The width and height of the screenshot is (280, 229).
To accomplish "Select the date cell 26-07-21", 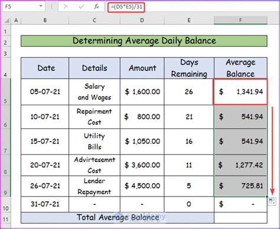I will point(45,186).
